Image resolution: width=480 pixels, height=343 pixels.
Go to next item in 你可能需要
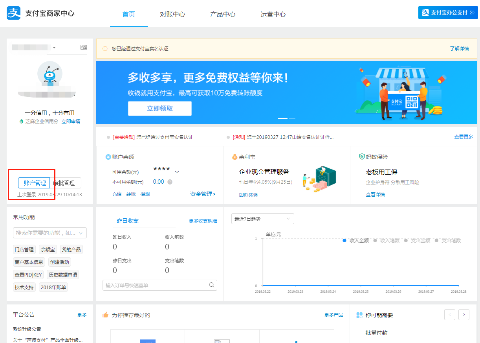464,315
